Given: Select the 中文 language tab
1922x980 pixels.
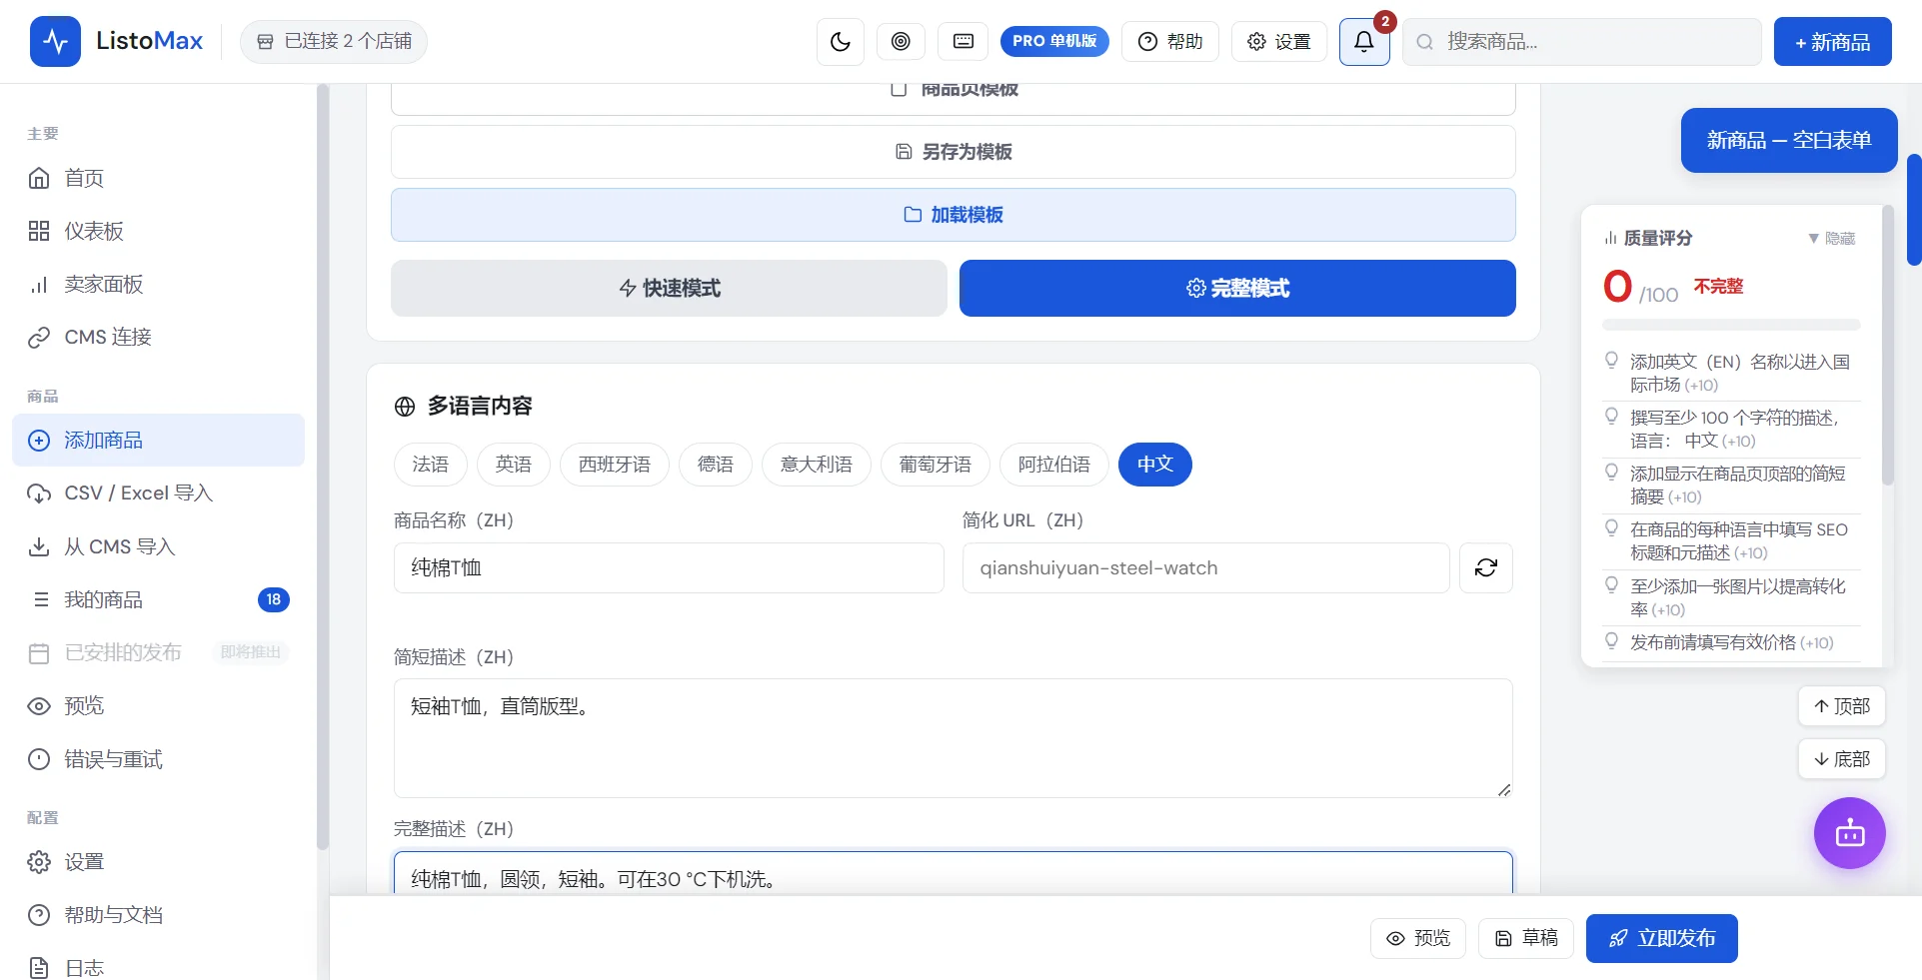Looking at the screenshot, I should pyautogui.click(x=1154, y=465).
